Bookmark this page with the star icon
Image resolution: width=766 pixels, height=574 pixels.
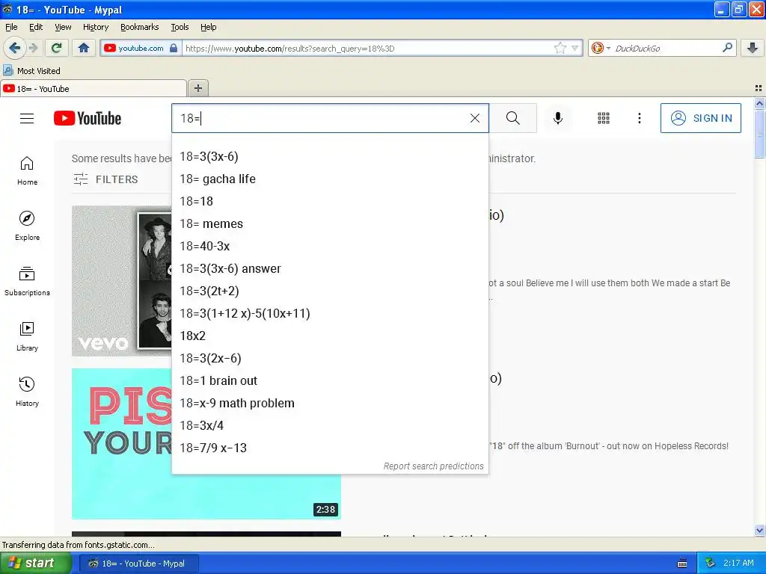tap(560, 48)
